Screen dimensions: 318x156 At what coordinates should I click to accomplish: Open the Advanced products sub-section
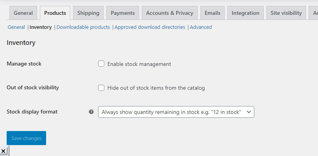point(201,27)
